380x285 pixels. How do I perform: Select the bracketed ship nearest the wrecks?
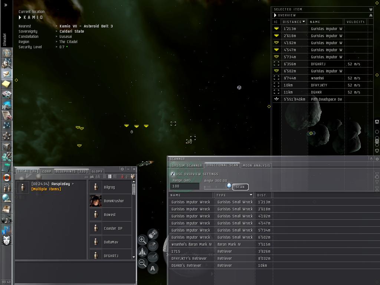click(173, 124)
